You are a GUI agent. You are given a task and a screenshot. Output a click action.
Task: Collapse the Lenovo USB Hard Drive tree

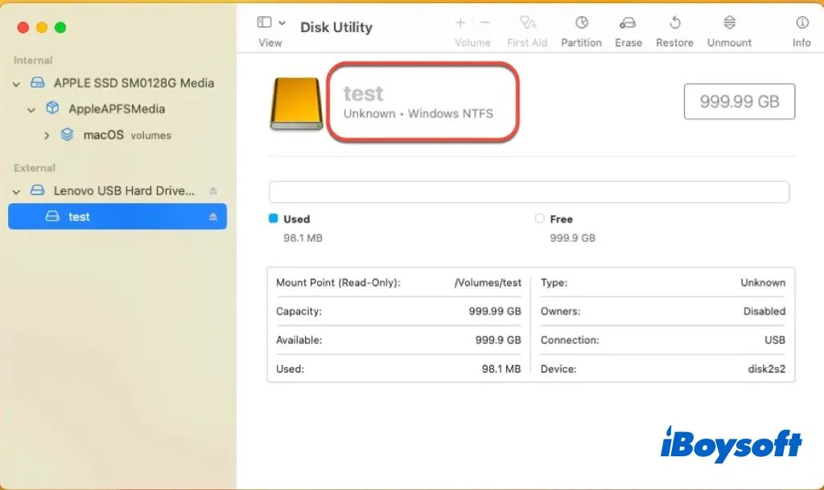pos(16,191)
